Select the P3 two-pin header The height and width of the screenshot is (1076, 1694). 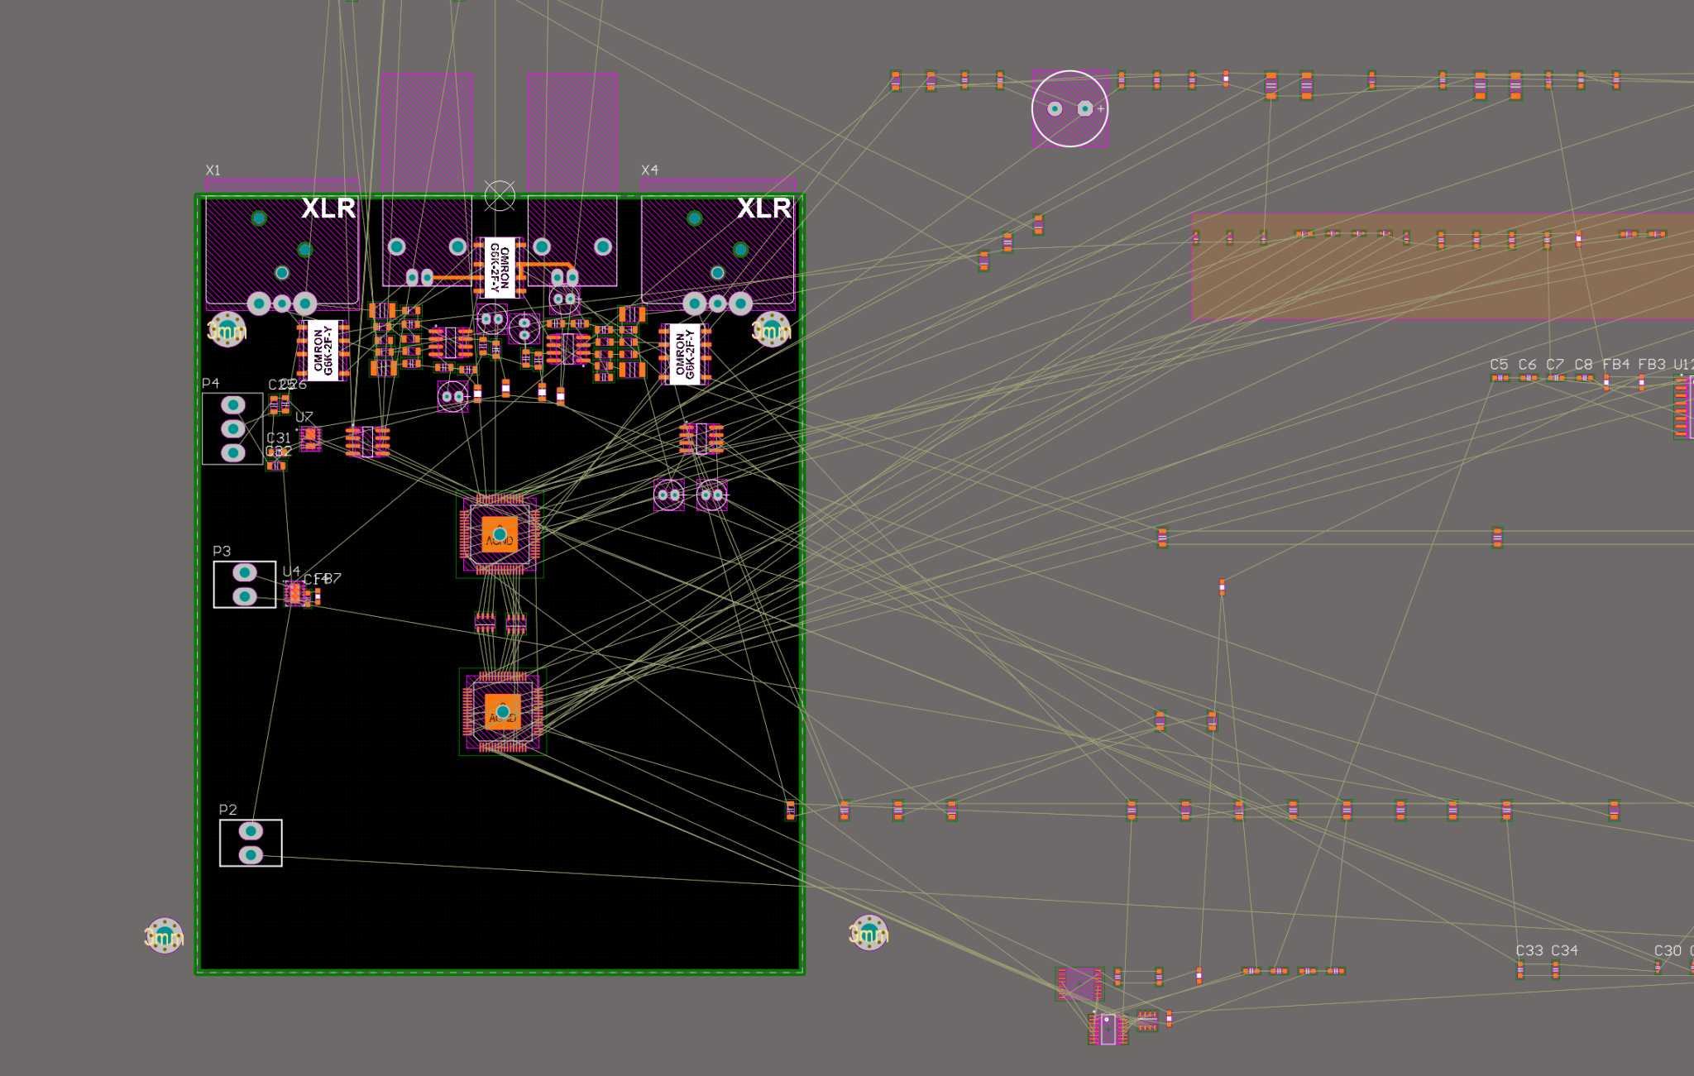point(245,585)
